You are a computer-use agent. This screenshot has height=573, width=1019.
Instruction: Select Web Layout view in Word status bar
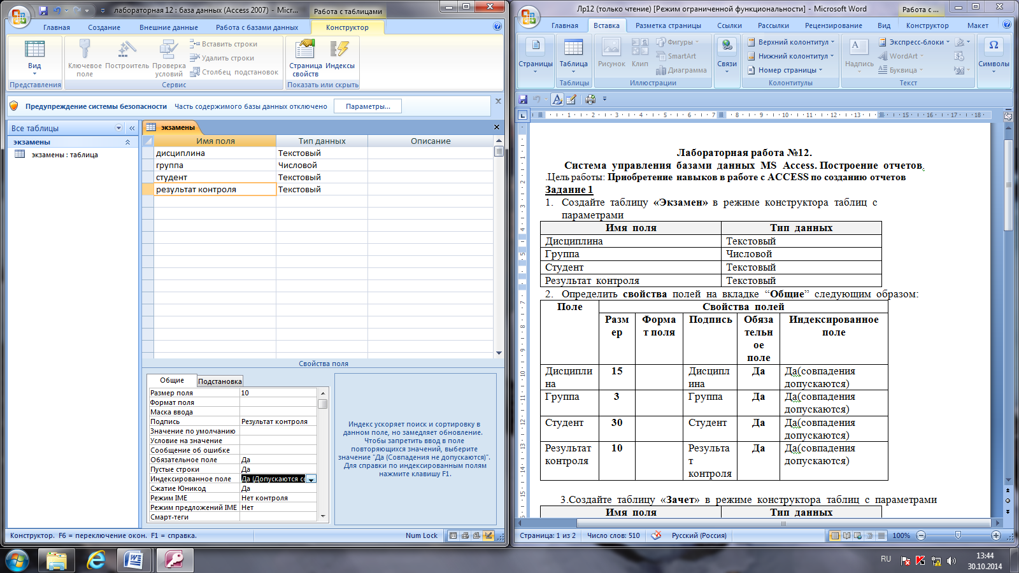tap(858, 535)
